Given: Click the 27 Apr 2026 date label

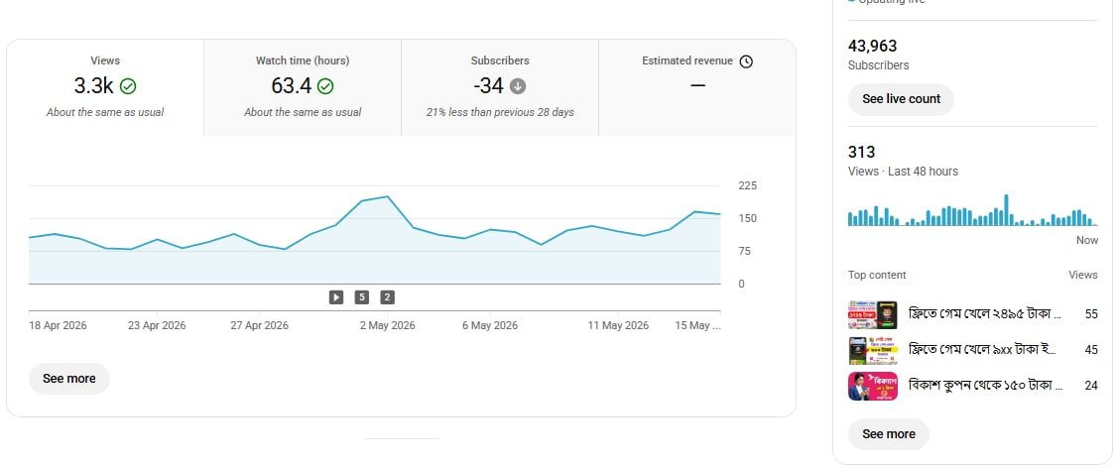Looking at the screenshot, I should 260,325.
